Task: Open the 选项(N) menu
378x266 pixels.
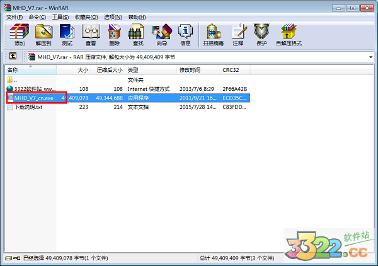Action: (113, 17)
